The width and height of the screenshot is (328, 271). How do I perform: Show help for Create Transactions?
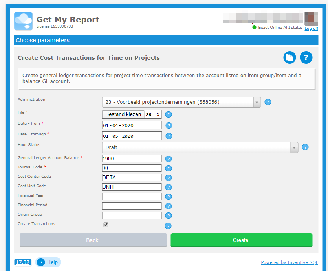[168, 226]
